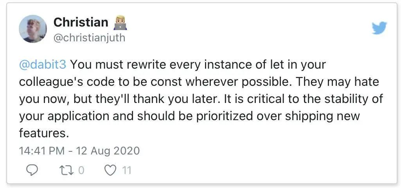Open the @dabit3 mention link
The height and width of the screenshot is (188, 401).
[43, 64]
